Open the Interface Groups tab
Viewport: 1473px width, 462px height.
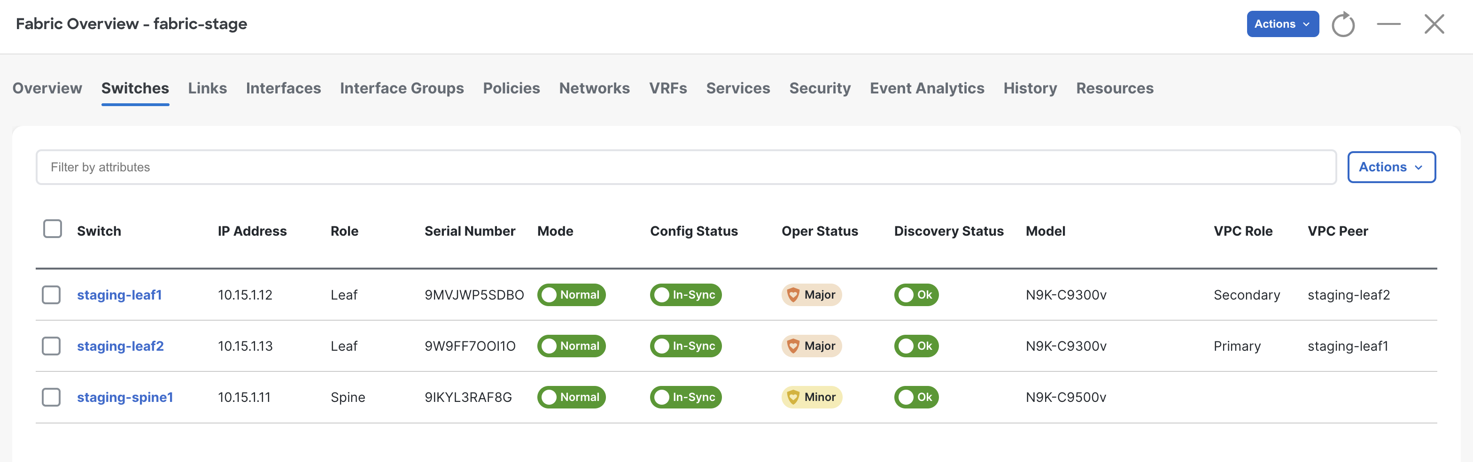click(x=402, y=88)
